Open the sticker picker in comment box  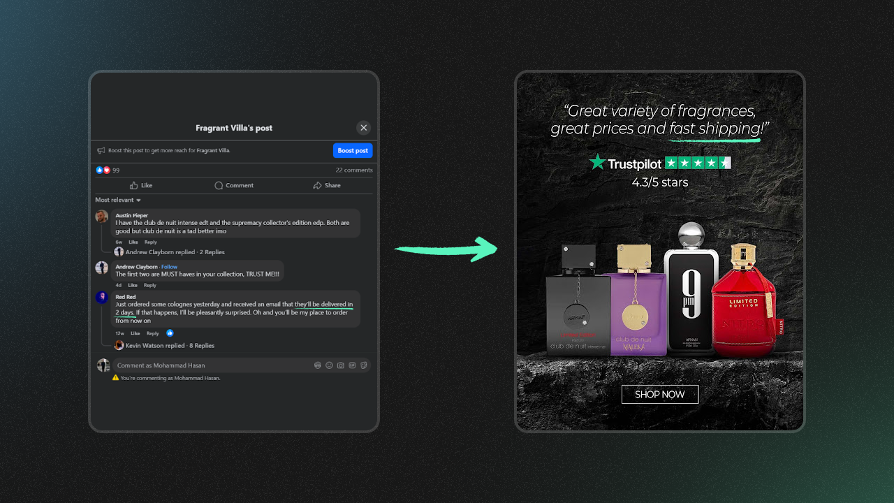(363, 365)
